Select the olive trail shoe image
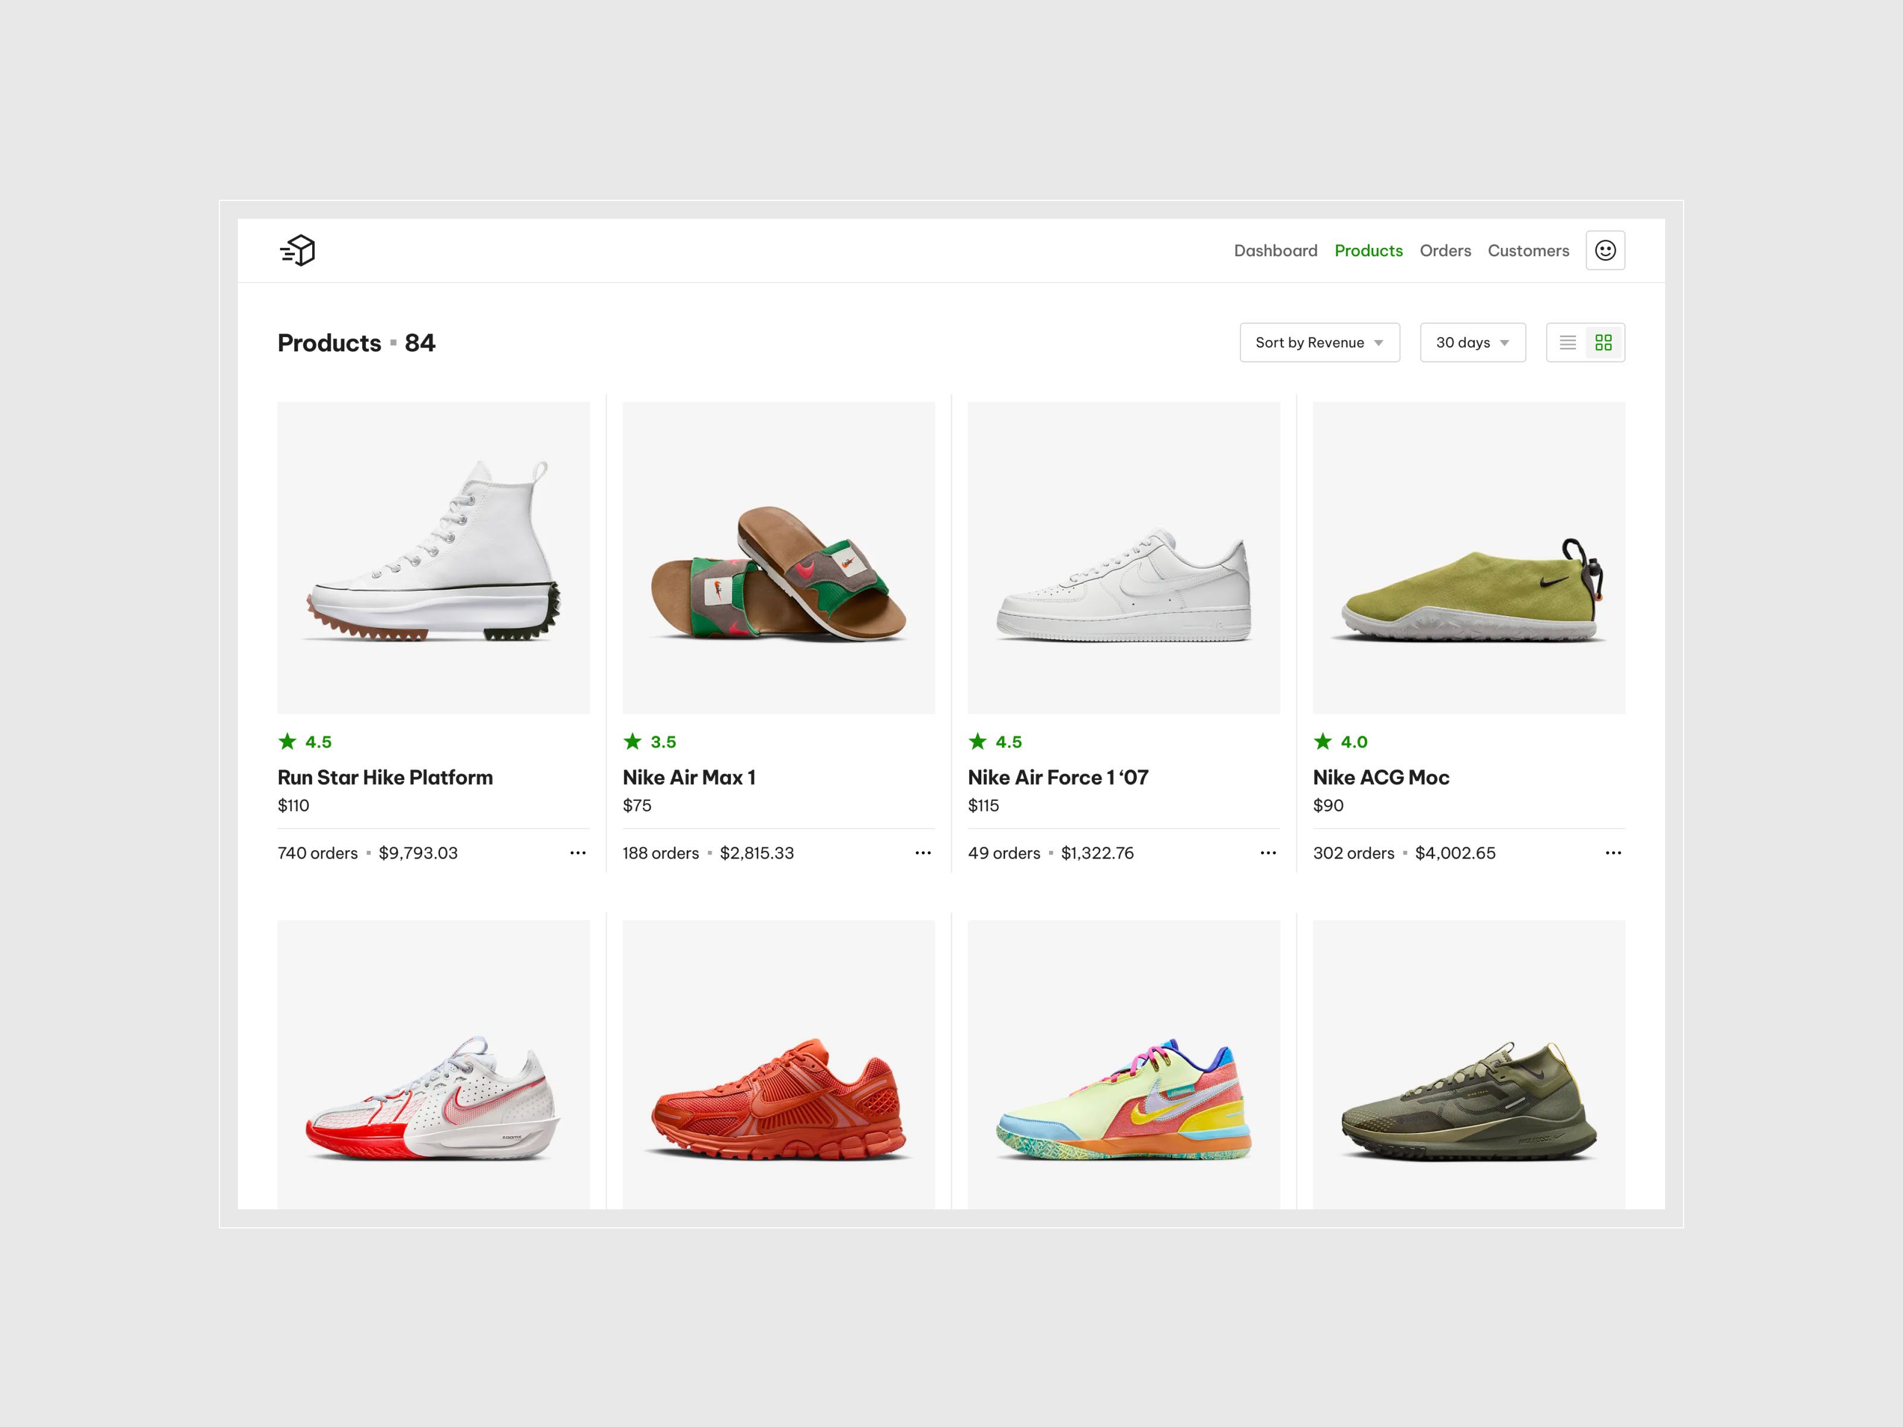This screenshot has width=1903, height=1427. (x=1469, y=1065)
